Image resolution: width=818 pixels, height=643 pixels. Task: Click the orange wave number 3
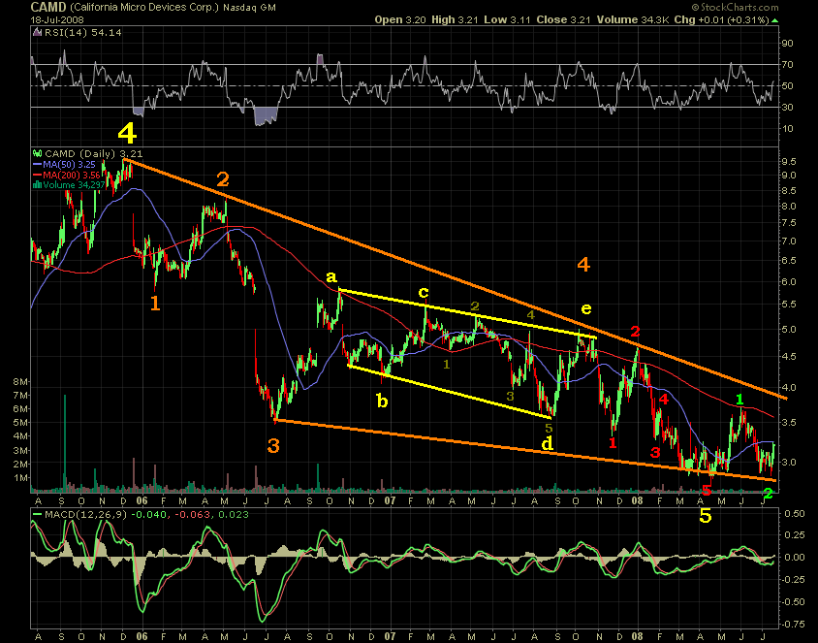click(x=273, y=446)
